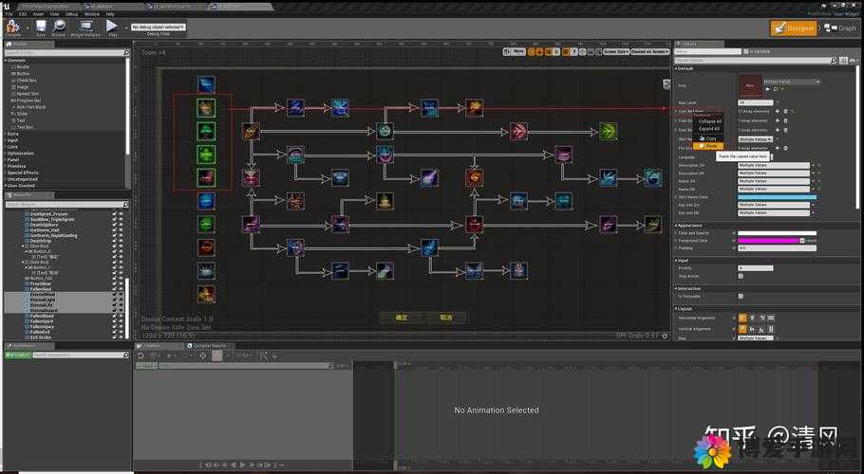Click the magnifier icon under the Icon thumbnail

776,89
